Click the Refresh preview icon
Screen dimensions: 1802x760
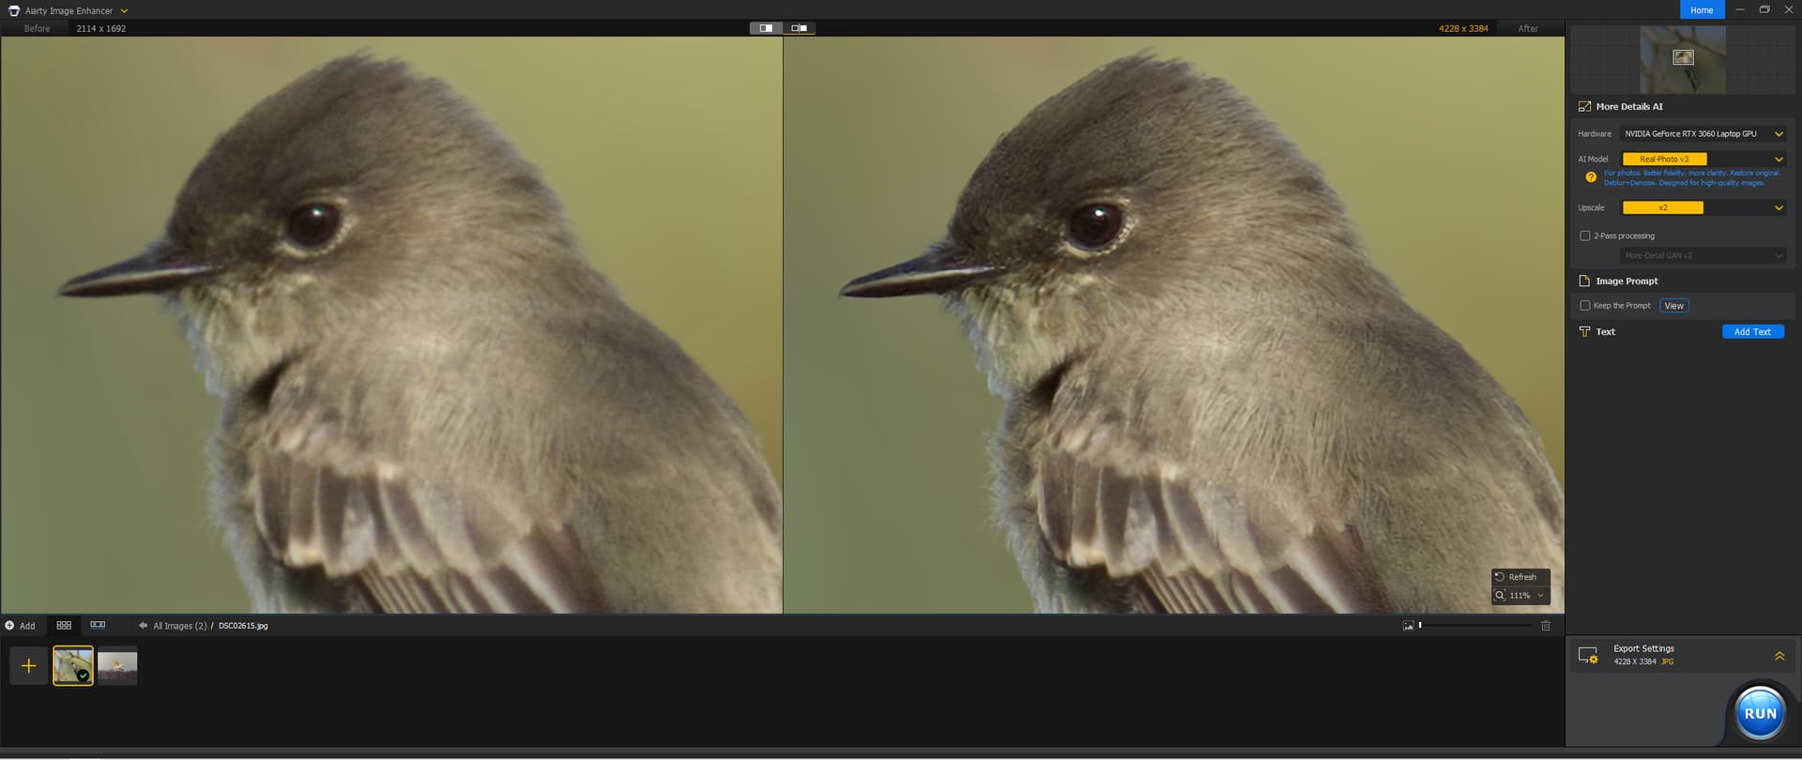(1500, 577)
